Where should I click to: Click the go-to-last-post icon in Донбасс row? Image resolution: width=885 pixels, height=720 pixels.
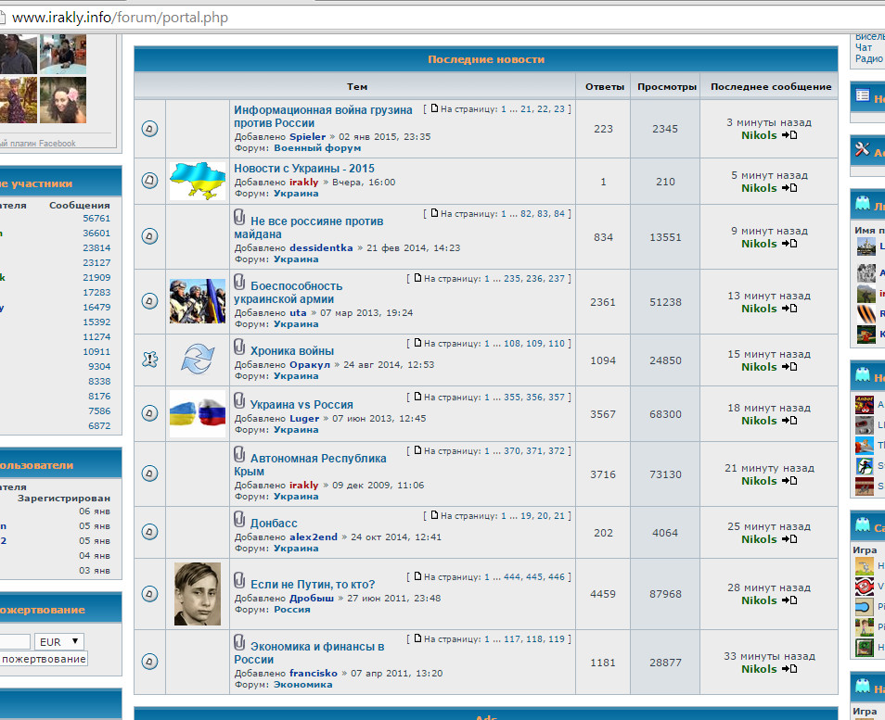pyautogui.click(x=789, y=539)
